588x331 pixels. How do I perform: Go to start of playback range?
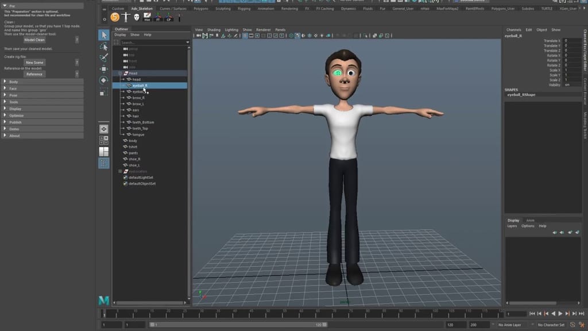pyautogui.click(x=532, y=314)
